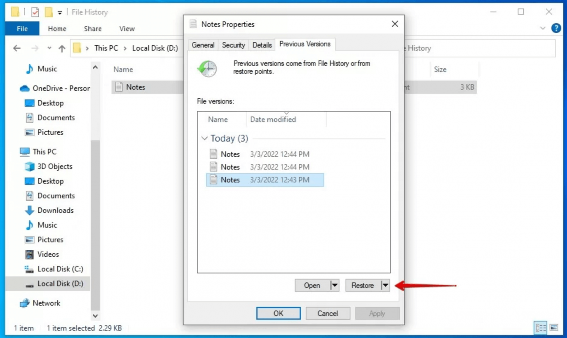The width and height of the screenshot is (567, 338).
Task: Click the back navigation arrow
Action: [17, 48]
